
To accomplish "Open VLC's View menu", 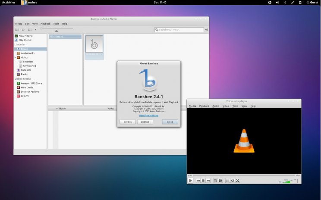I will coord(244,106).
